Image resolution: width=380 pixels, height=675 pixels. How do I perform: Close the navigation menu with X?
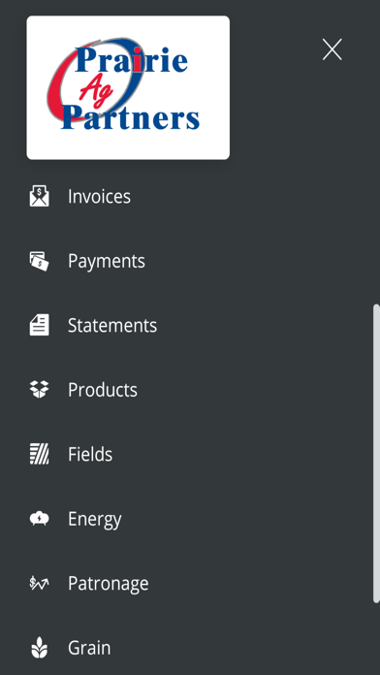(x=332, y=49)
